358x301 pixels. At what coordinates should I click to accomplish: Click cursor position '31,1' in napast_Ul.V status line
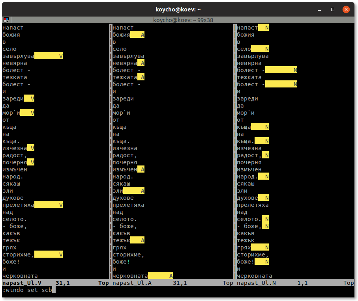62,283
